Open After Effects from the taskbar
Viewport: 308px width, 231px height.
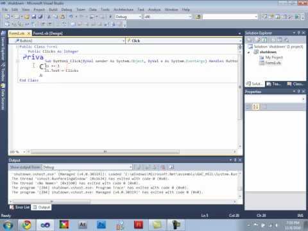(x=83, y=225)
